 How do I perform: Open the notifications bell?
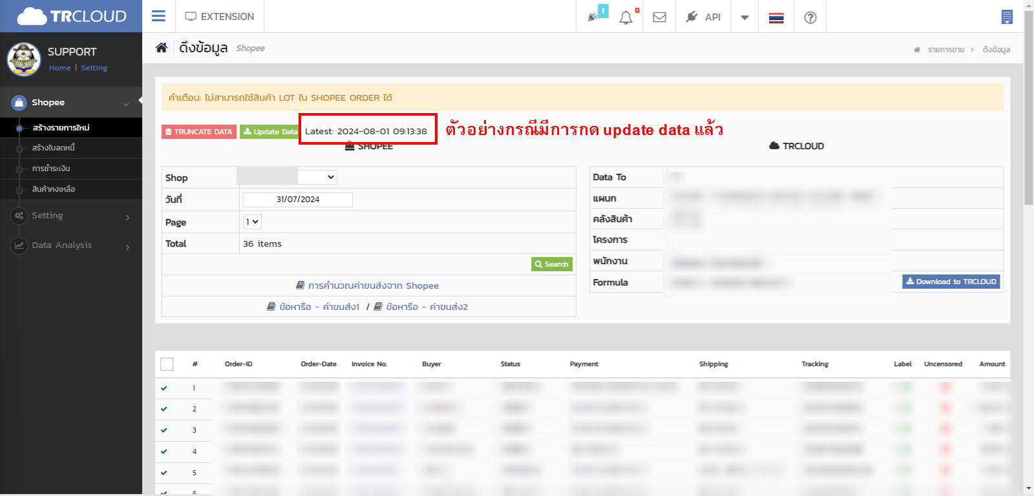(626, 17)
